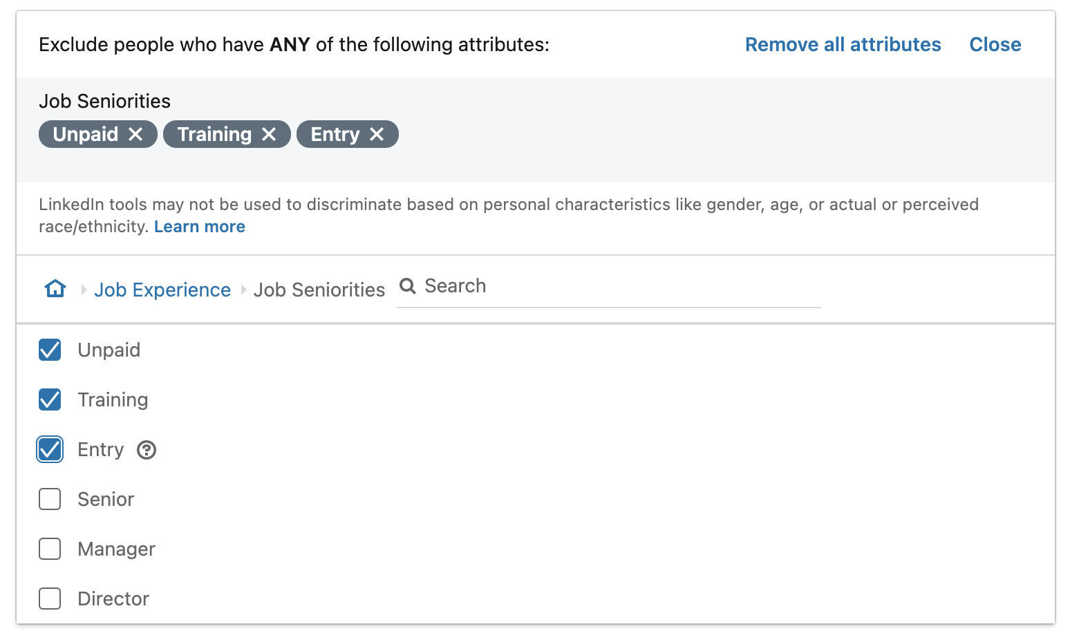Click the Manager label text
This screenshot has width=1070, height=640.
(116, 549)
